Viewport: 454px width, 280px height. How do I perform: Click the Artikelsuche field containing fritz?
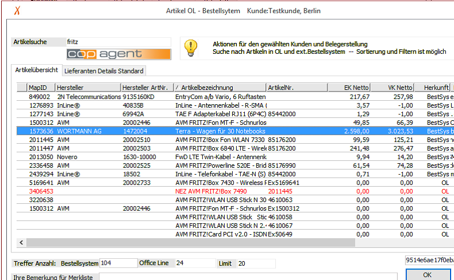118,42
